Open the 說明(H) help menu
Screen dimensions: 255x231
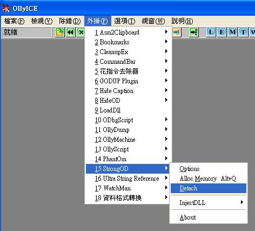pos(182,21)
